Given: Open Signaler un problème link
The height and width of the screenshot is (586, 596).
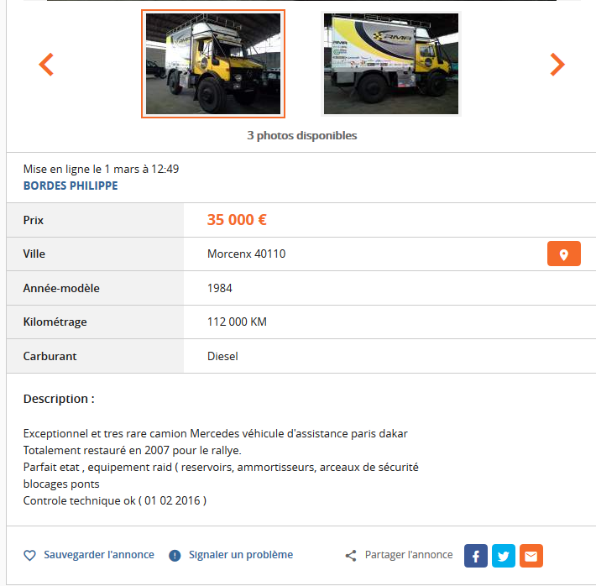Looking at the screenshot, I should [x=241, y=555].
